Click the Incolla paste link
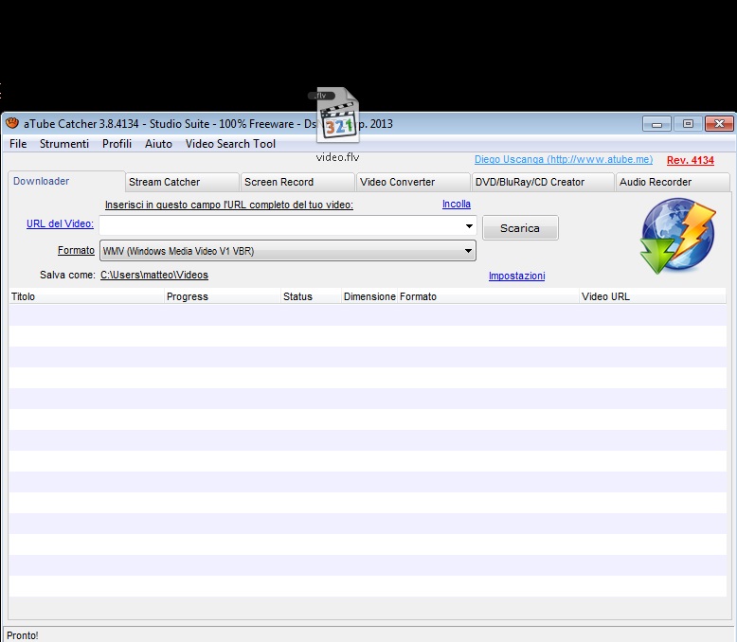The height and width of the screenshot is (642, 737). tap(457, 204)
